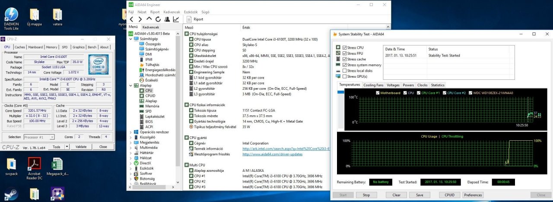Screen dimensions: 553x202
Task: Expand the DirectX node
Action: point(131,163)
